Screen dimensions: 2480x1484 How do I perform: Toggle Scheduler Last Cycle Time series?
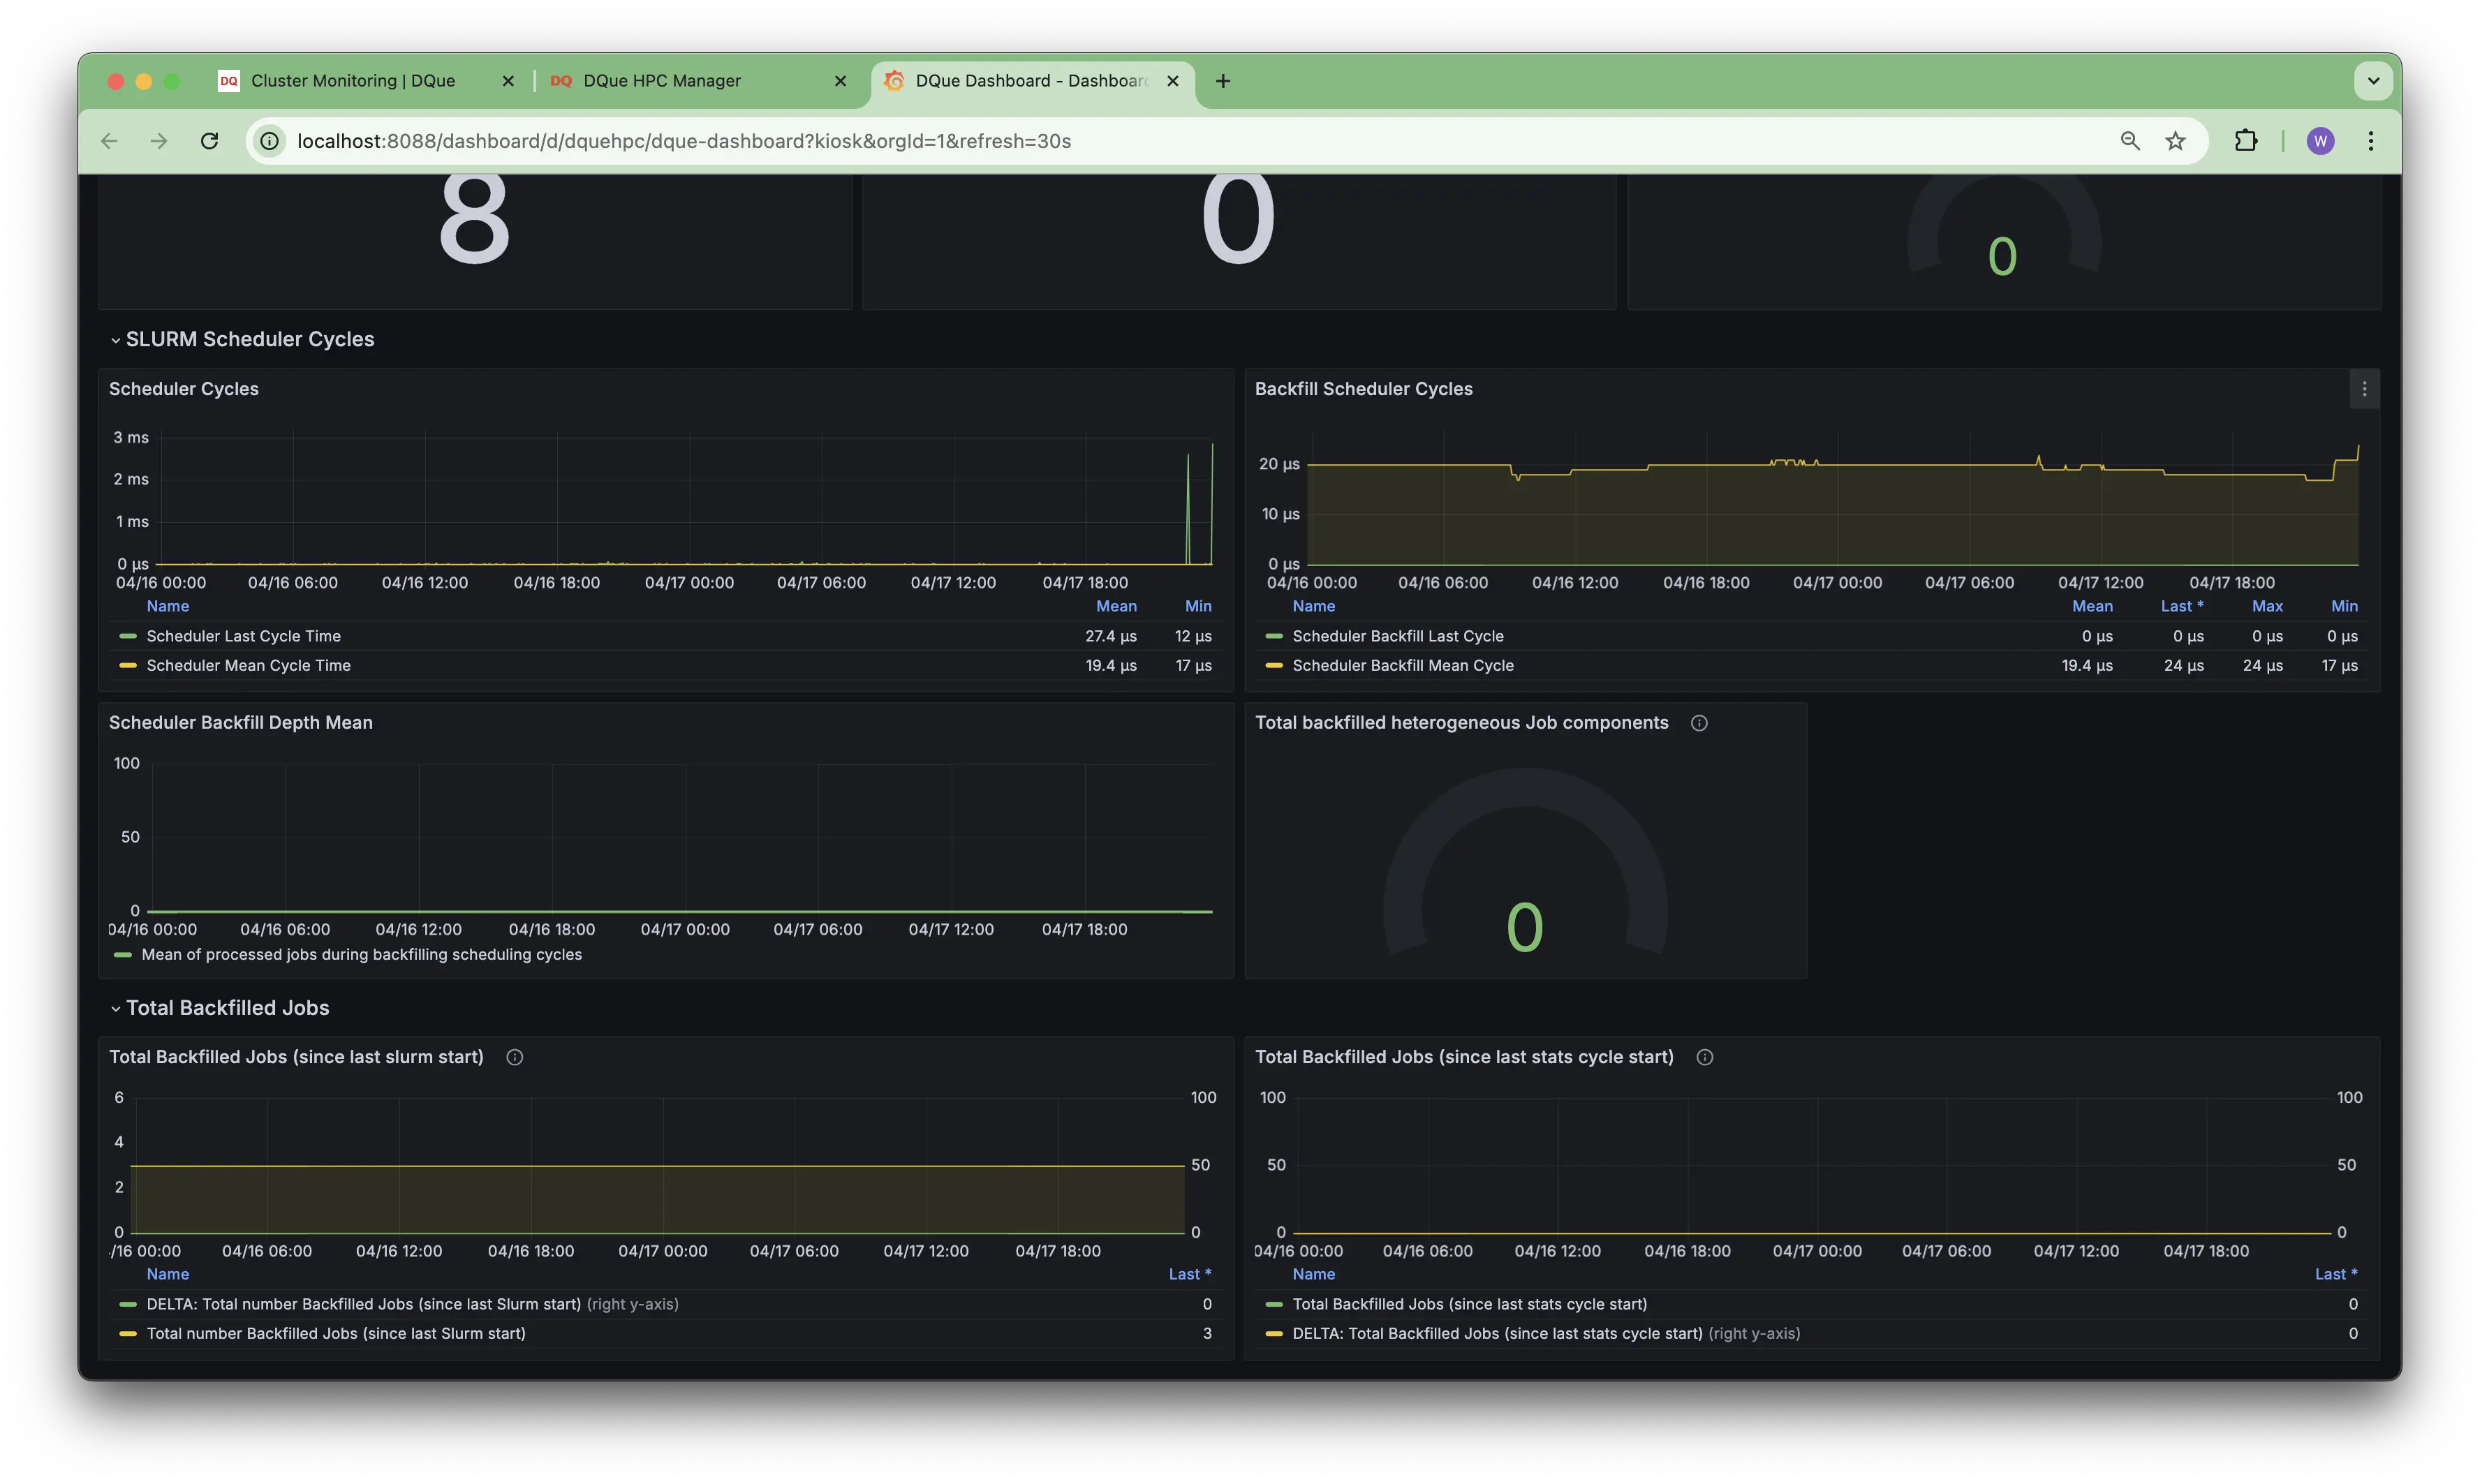click(243, 636)
